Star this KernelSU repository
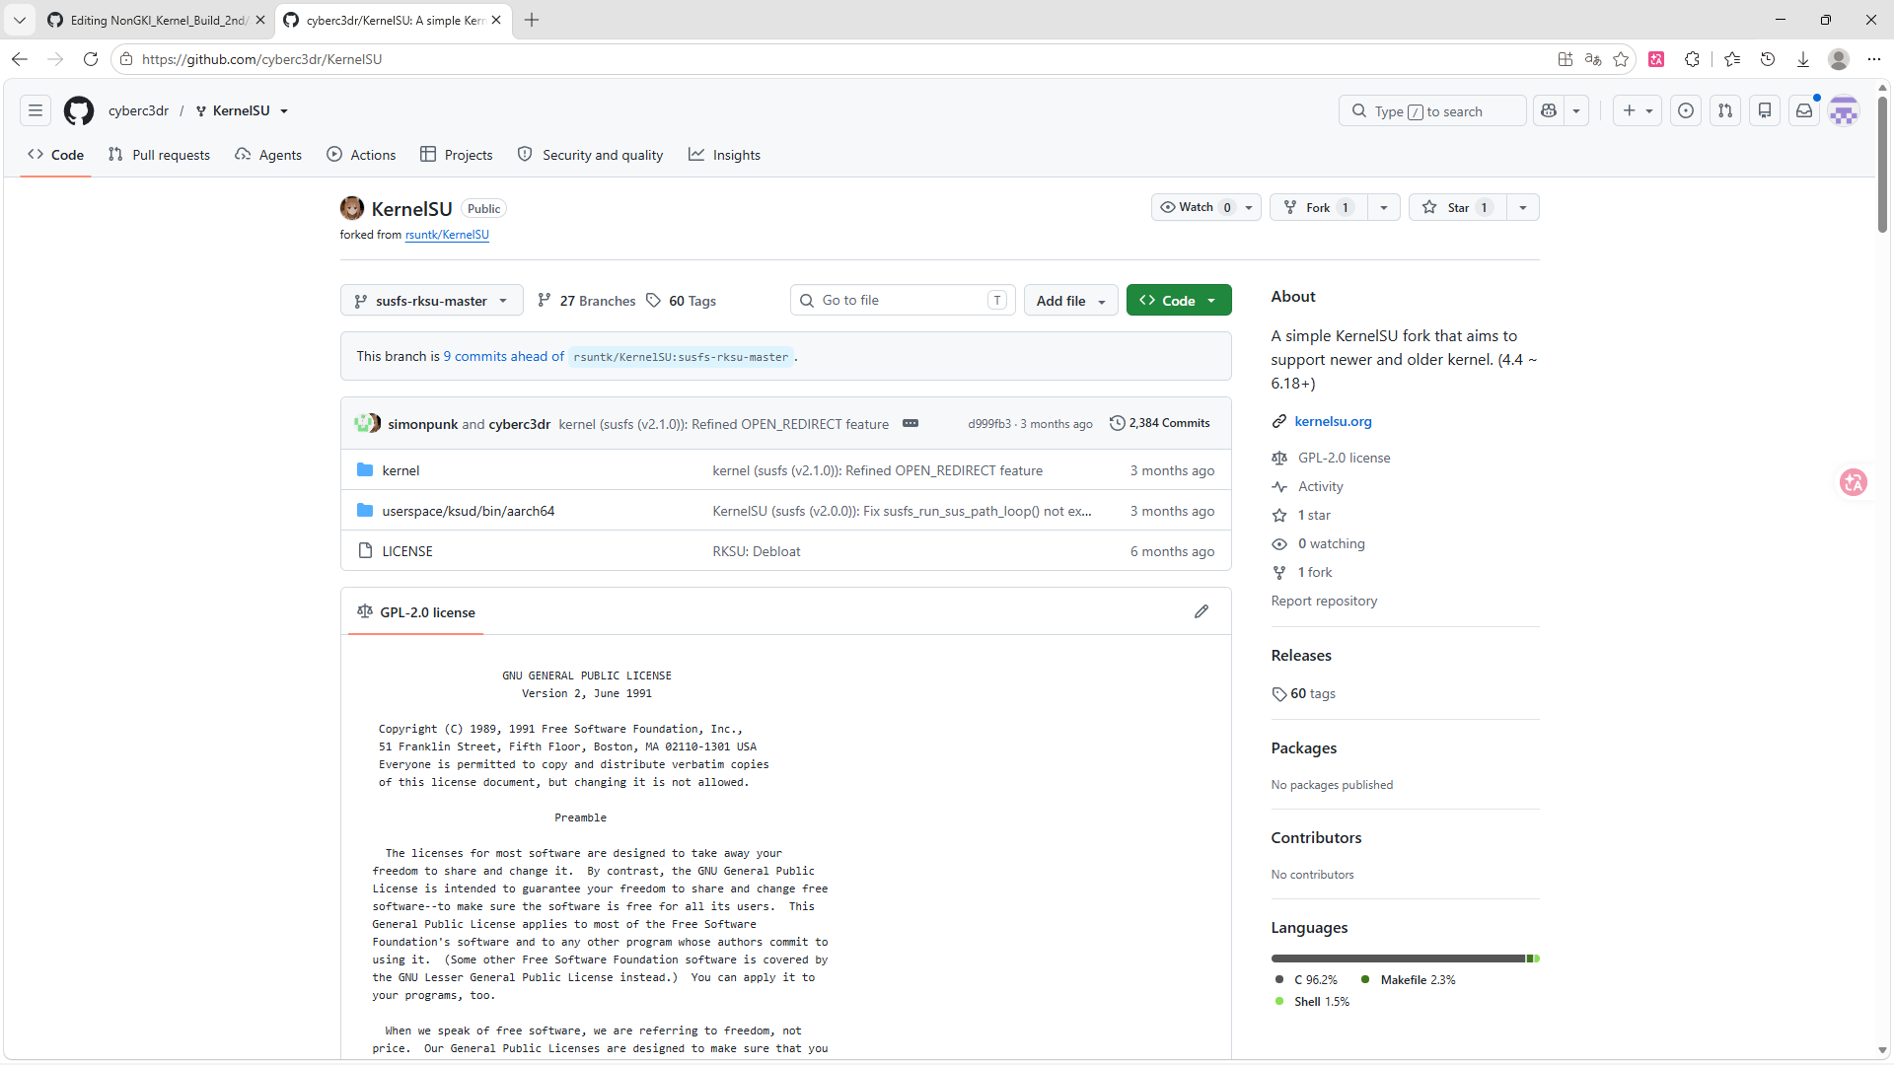The width and height of the screenshot is (1894, 1065). tap(1458, 207)
